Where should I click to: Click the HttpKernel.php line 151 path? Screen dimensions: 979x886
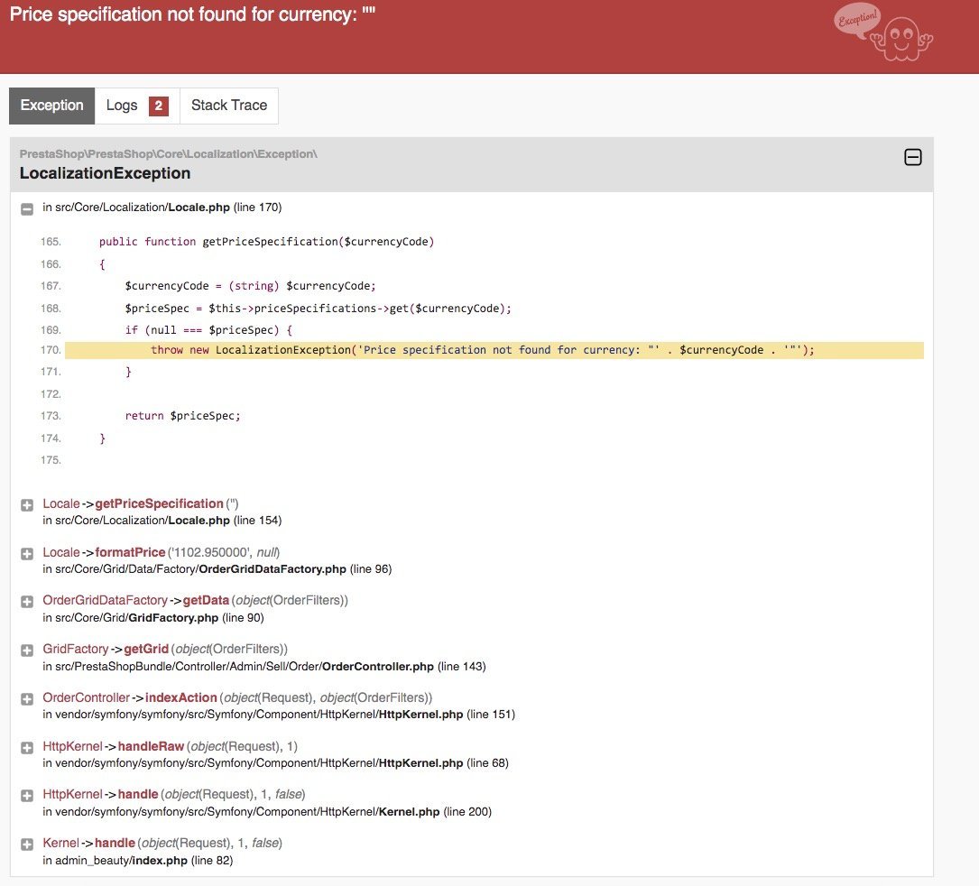(x=279, y=715)
